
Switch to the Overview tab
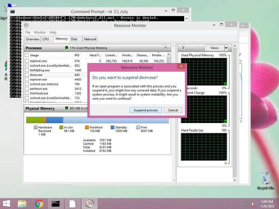(32, 39)
